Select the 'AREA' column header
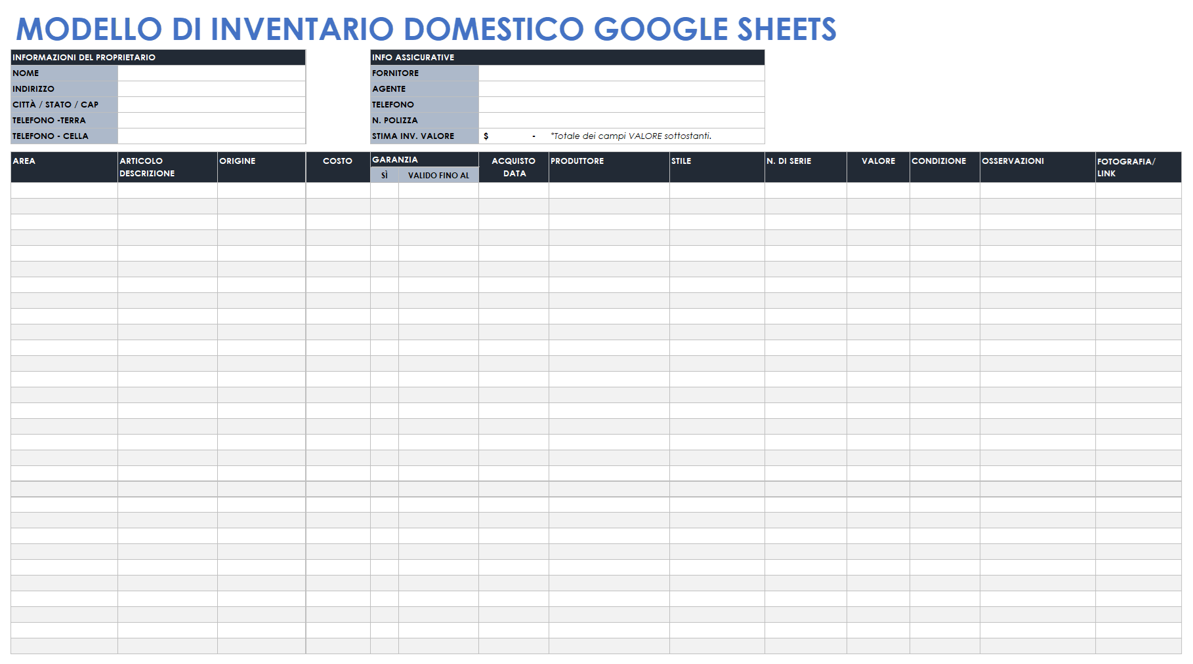1193x664 pixels. point(64,167)
